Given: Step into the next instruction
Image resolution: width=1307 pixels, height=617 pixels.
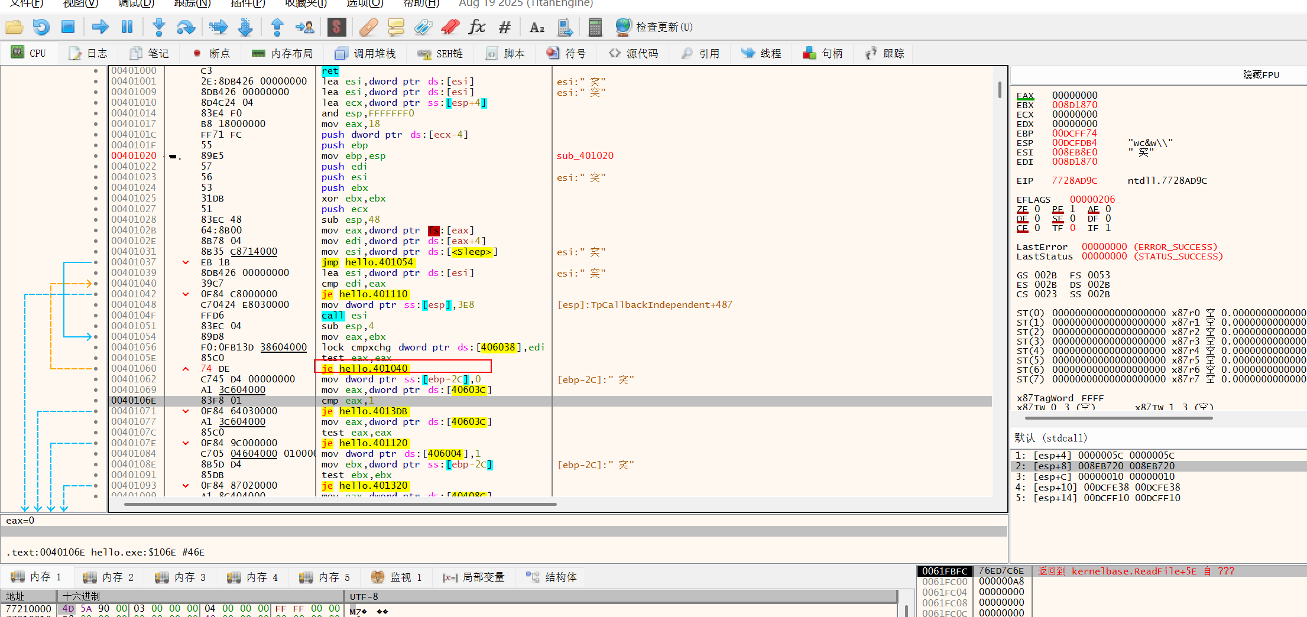Looking at the screenshot, I should [x=158, y=27].
